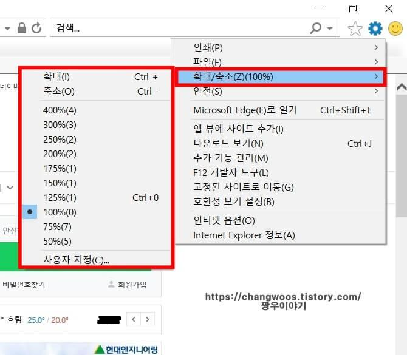Screen dimensions: 407x355
Task: Click the search magnifier icon
Action: tap(316, 28)
